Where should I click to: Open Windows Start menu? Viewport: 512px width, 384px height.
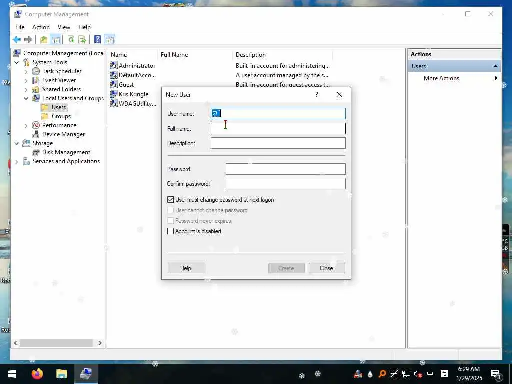(x=12, y=374)
